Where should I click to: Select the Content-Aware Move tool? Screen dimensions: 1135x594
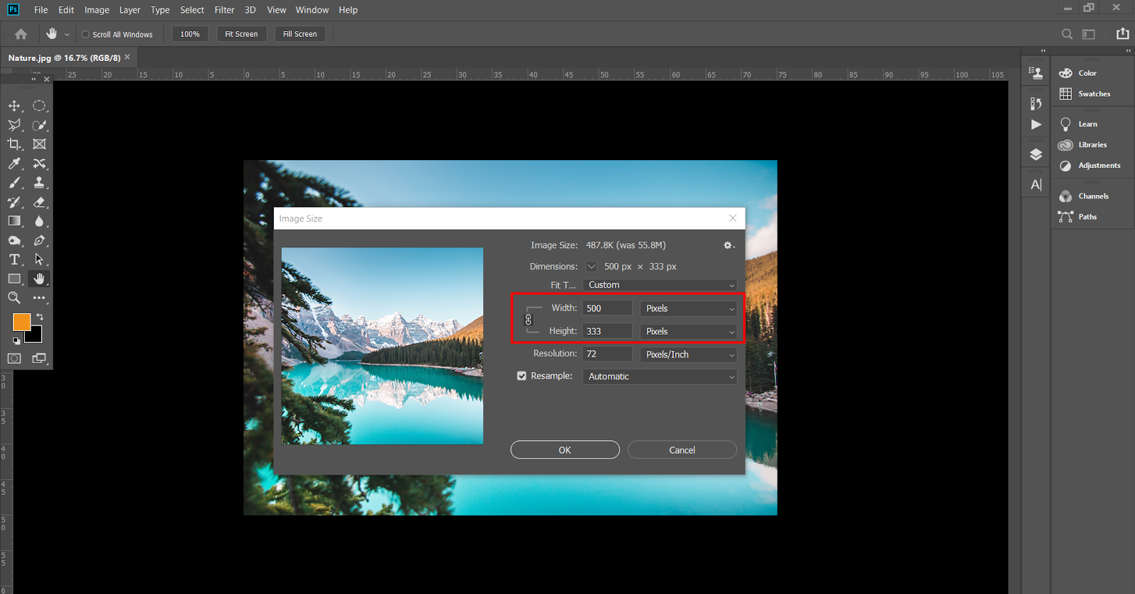(x=39, y=164)
